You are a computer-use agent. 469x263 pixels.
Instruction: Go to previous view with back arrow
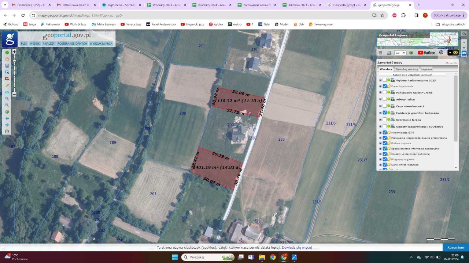pyautogui.click(x=7, y=118)
